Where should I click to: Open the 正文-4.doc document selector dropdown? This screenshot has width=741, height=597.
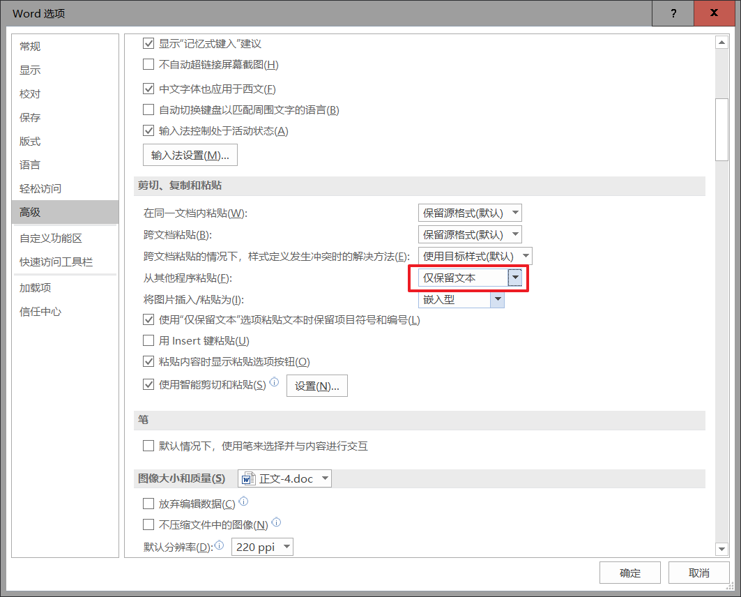pyautogui.click(x=324, y=479)
